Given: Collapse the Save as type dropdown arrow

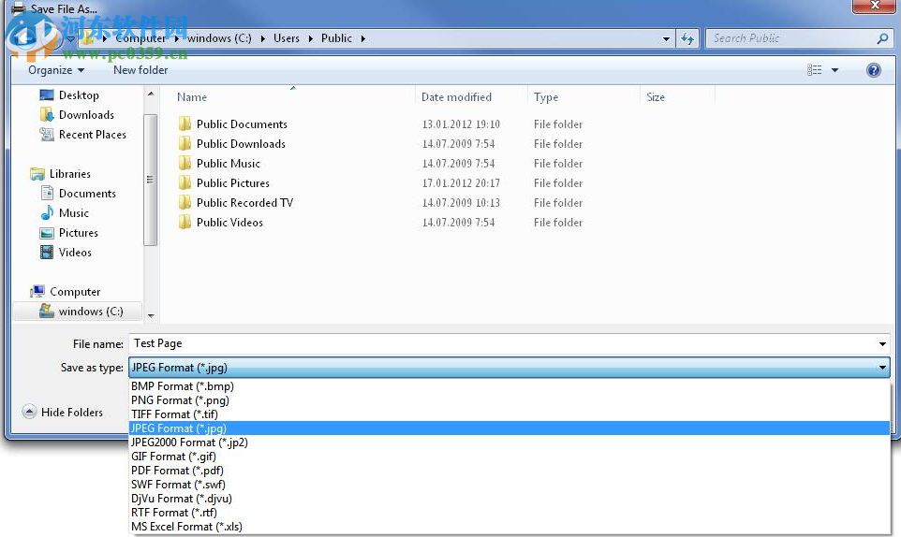Looking at the screenshot, I should (x=882, y=367).
